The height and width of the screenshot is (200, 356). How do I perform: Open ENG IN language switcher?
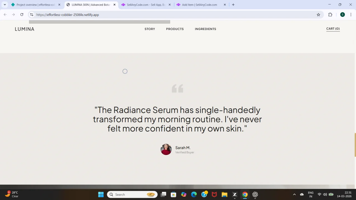(x=311, y=194)
